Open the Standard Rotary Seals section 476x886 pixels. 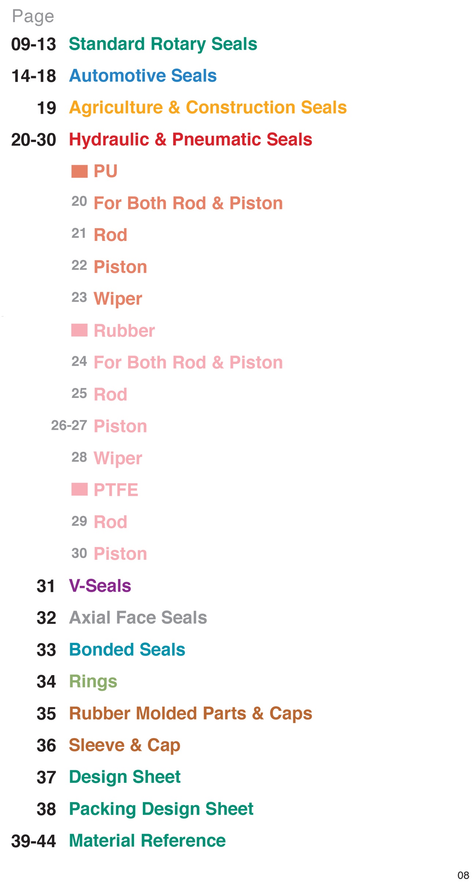pos(163,44)
